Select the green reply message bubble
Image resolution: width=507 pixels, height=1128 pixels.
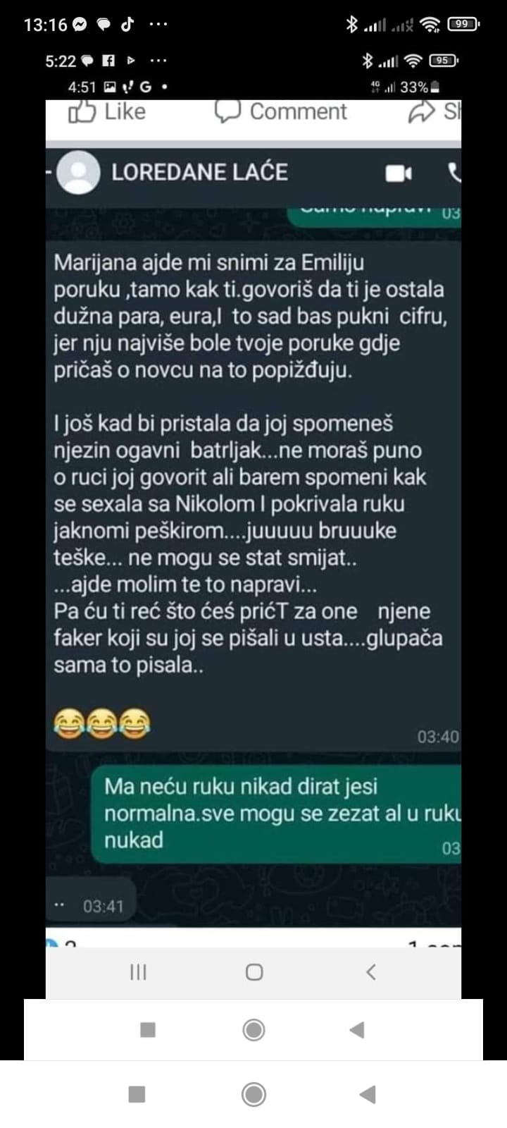click(x=277, y=814)
